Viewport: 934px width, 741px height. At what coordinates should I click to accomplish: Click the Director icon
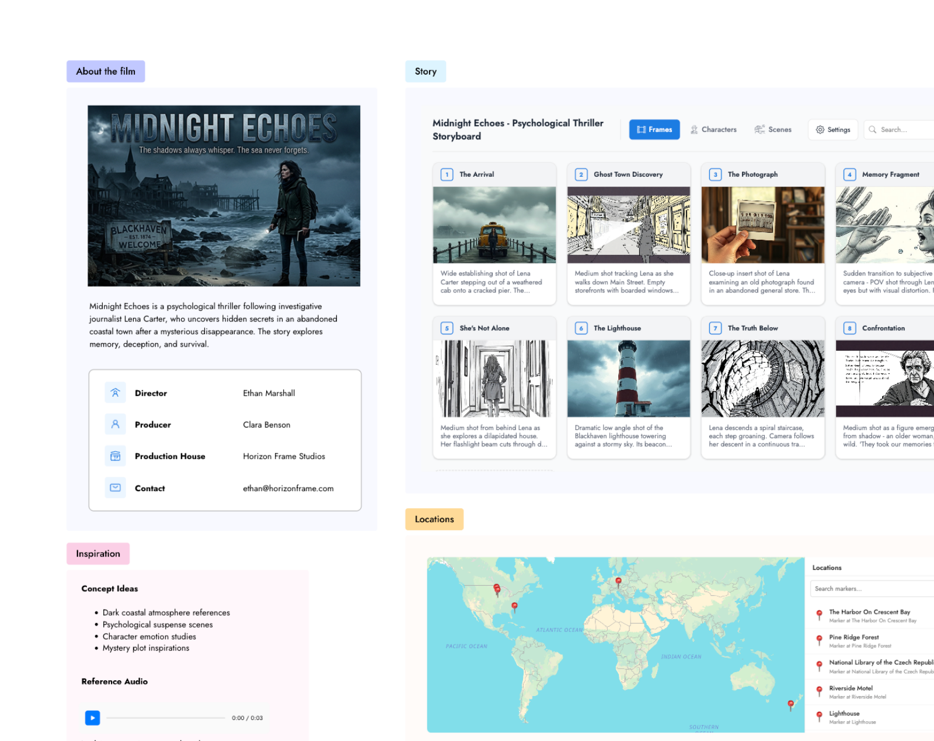point(116,393)
